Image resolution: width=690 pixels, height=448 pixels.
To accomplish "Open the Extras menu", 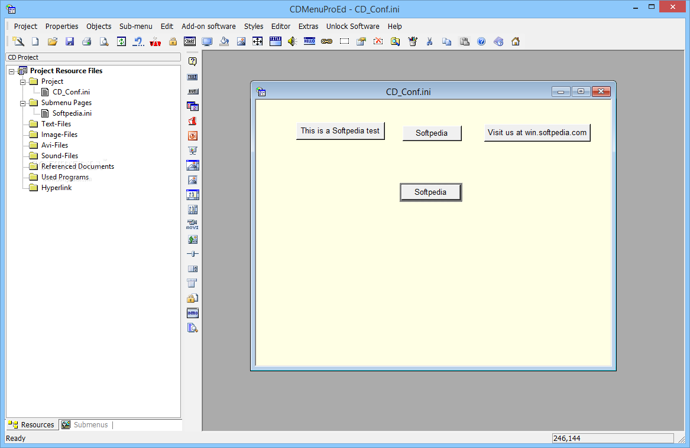I will pos(308,27).
